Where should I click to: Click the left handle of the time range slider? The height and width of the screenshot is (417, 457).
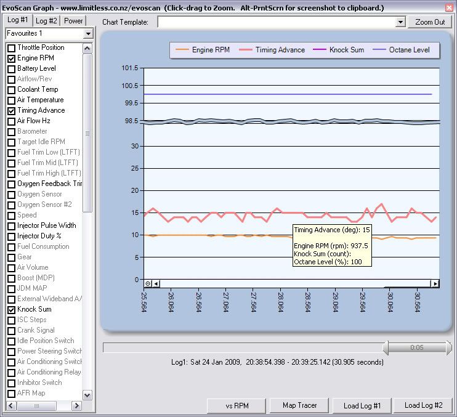click(386, 347)
